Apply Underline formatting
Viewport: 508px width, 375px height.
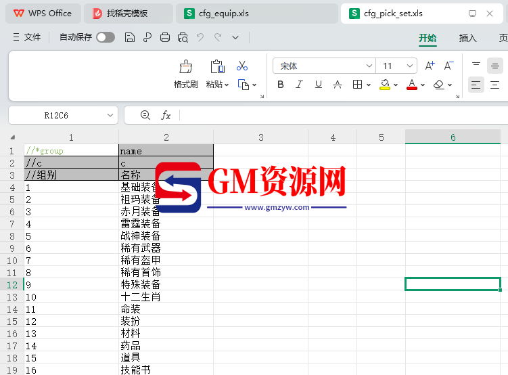(x=319, y=85)
